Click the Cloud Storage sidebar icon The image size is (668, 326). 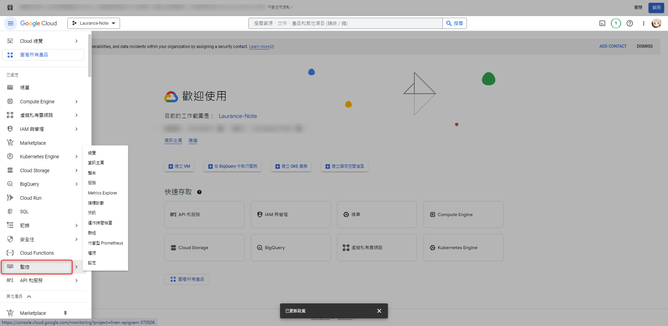tap(10, 170)
